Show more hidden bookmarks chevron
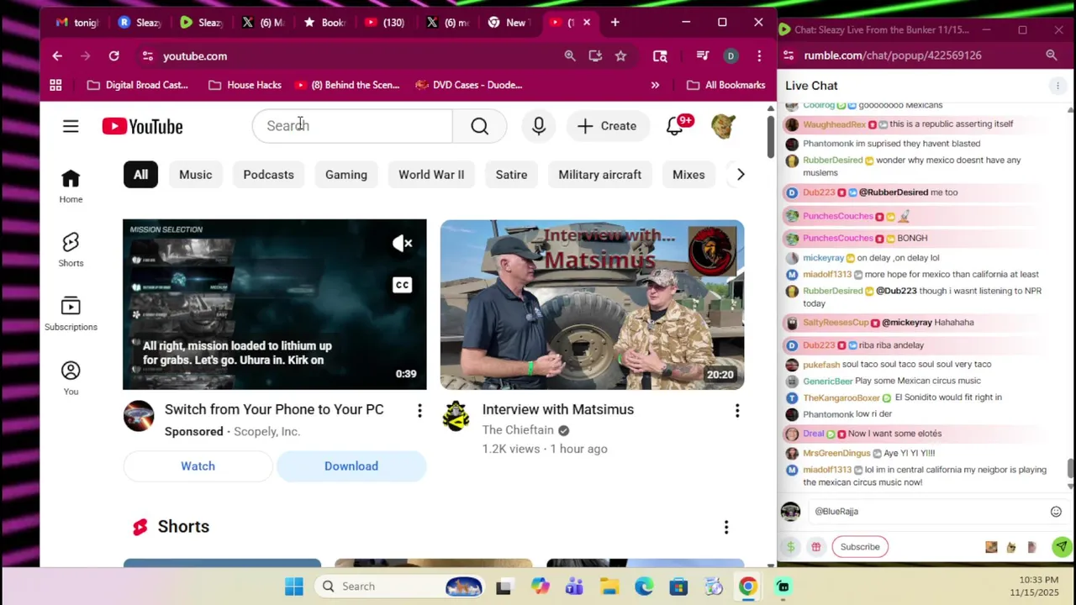The height and width of the screenshot is (605, 1076). [655, 85]
